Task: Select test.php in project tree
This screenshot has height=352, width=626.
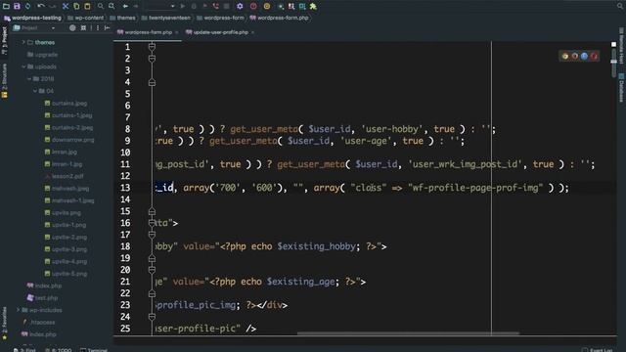Action: click(x=42, y=298)
